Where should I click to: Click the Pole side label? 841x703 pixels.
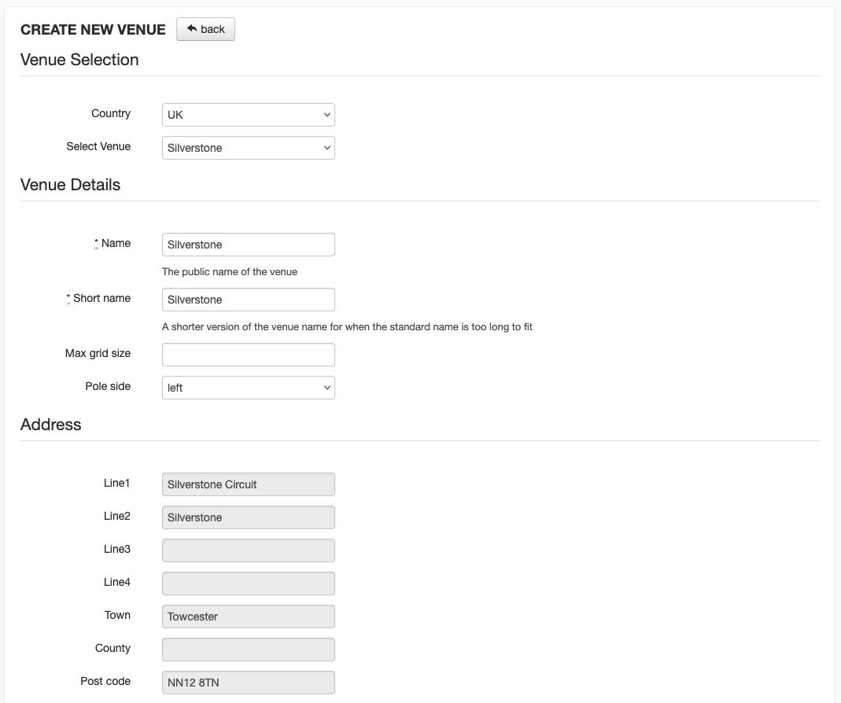pyautogui.click(x=108, y=387)
